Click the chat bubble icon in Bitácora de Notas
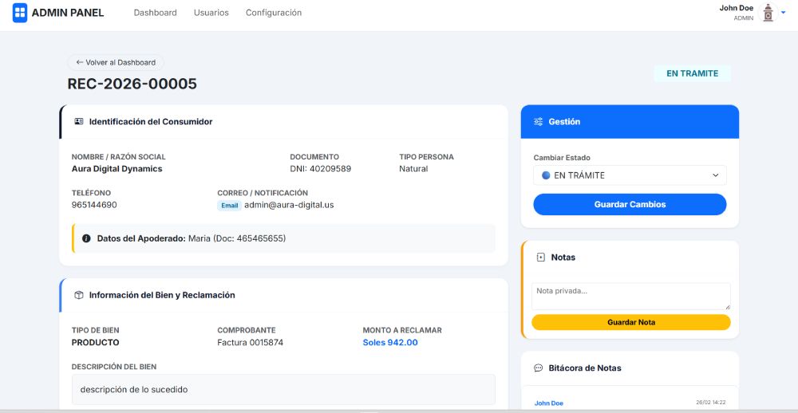The image size is (798, 413). click(538, 368)
